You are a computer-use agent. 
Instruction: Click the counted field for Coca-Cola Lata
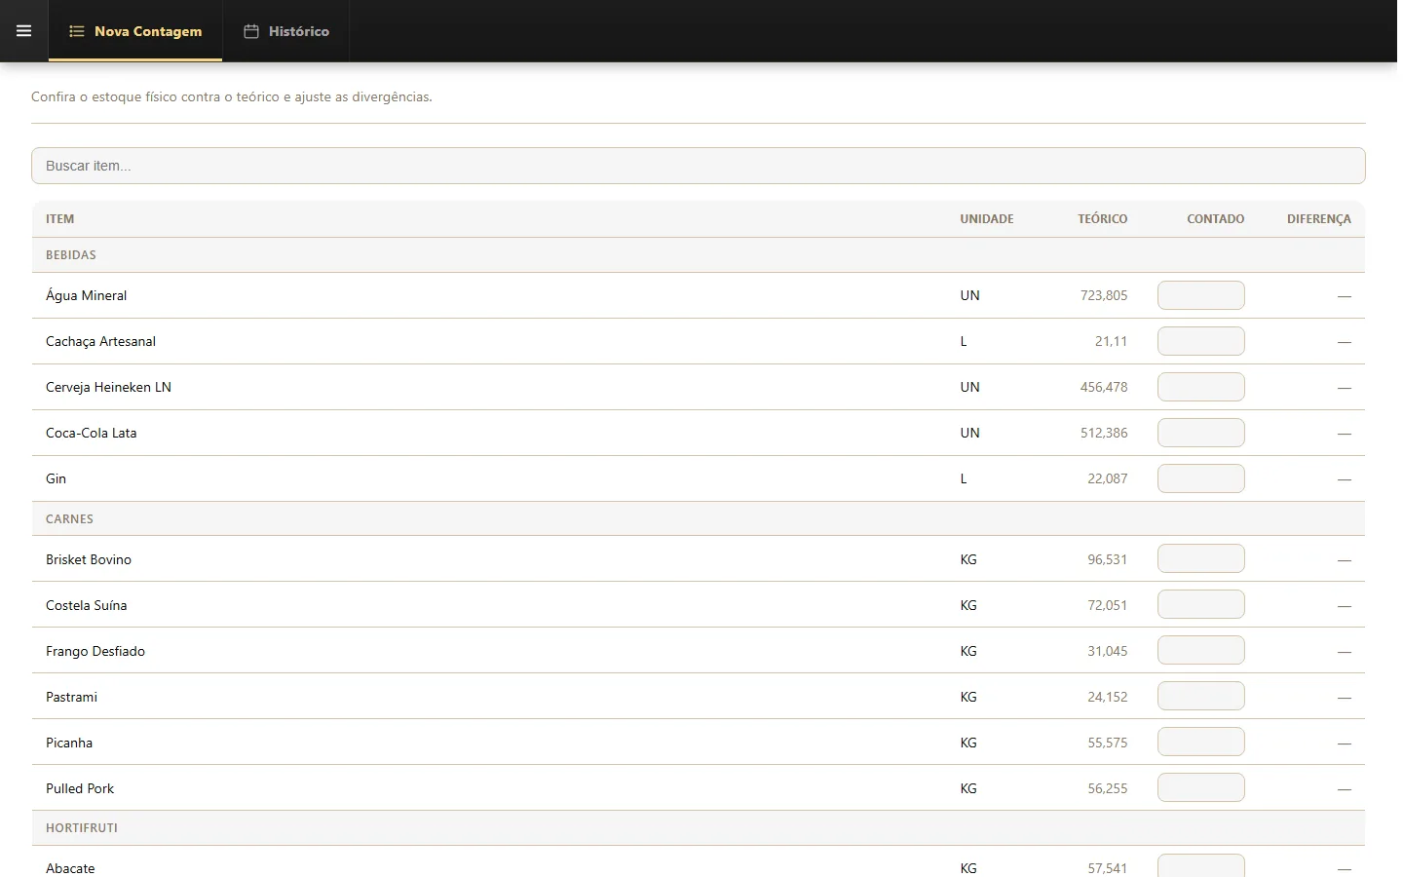pos(1200,433)
